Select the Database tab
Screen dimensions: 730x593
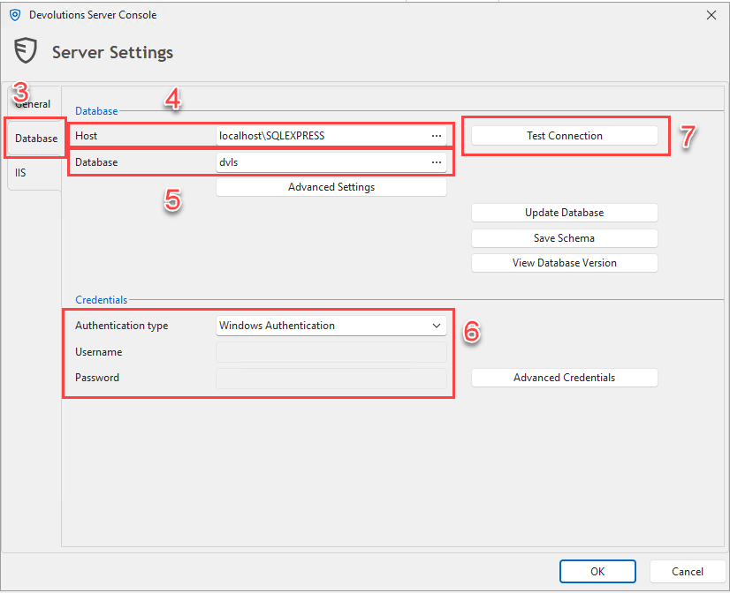coord(36,139)
